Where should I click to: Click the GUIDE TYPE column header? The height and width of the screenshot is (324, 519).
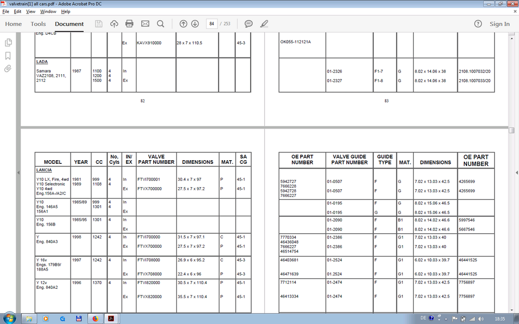385,160
